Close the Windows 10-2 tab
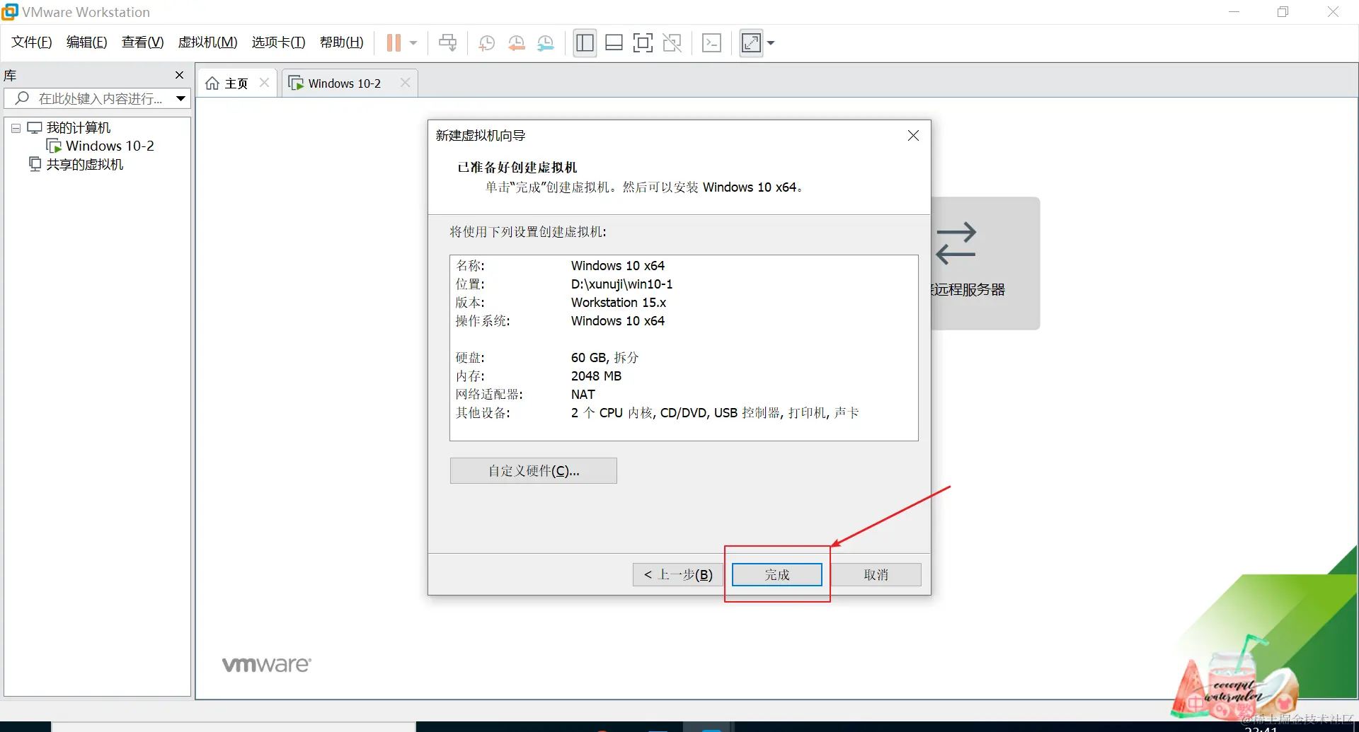 coord(405,83)
